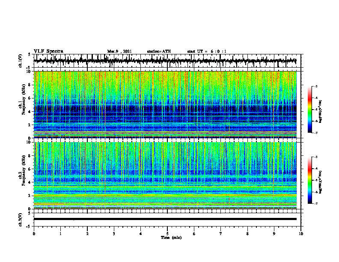Click inside the ch.1 voltage waveform trace

(165, 61)
